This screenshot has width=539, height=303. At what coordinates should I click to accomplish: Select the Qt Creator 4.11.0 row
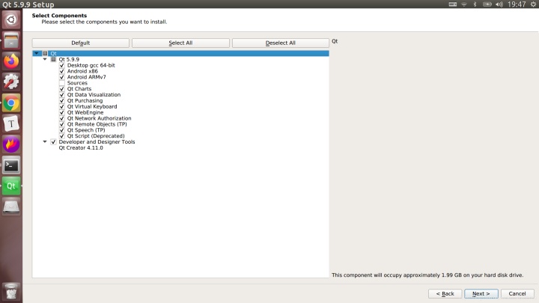tap(81, 147)
